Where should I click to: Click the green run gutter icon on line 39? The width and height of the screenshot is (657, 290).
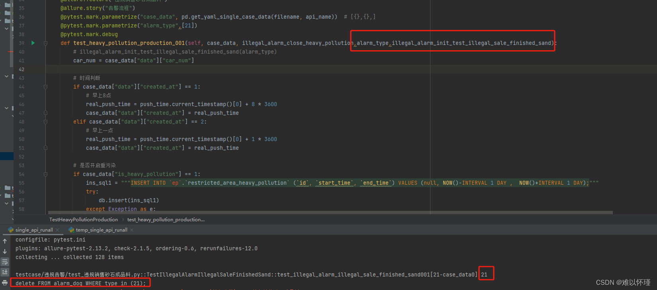(33, 43)
